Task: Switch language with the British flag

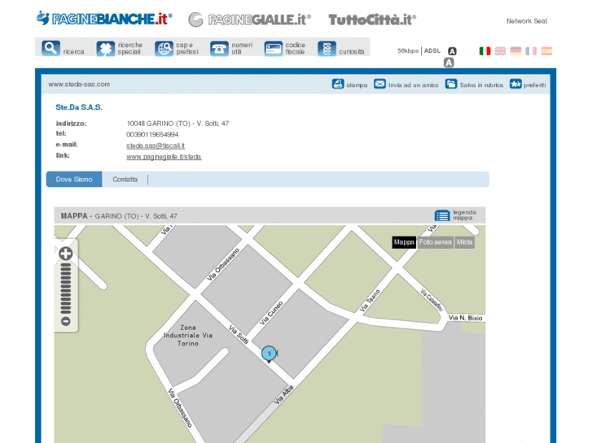Action: click(x=500, y=51)
